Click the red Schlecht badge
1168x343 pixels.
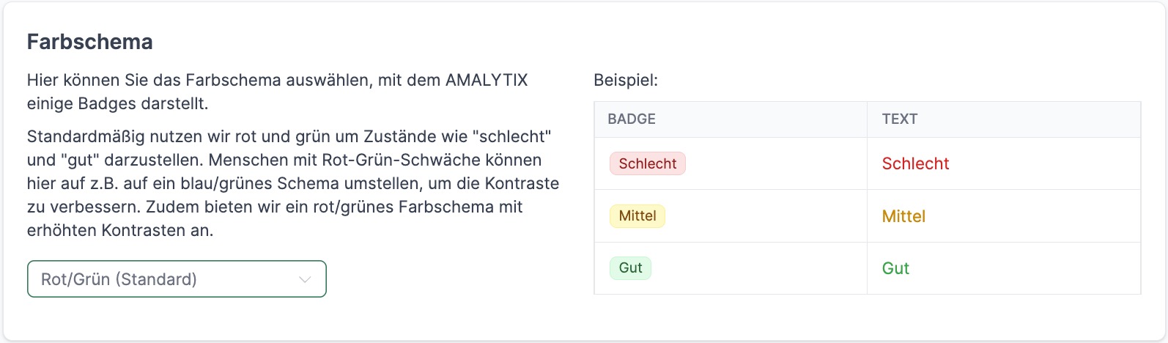click(648, 163)
